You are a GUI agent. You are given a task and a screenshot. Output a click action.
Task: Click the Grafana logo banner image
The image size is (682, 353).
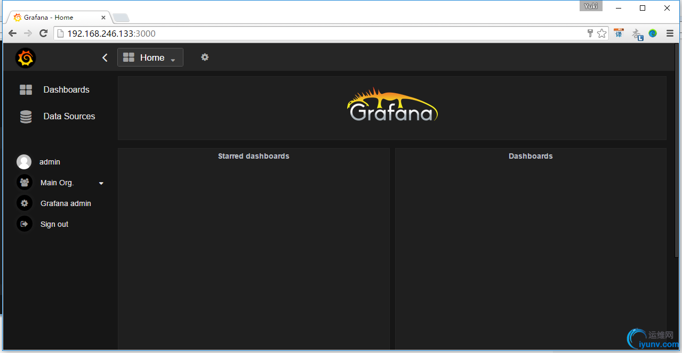click(x=392, y=104)
